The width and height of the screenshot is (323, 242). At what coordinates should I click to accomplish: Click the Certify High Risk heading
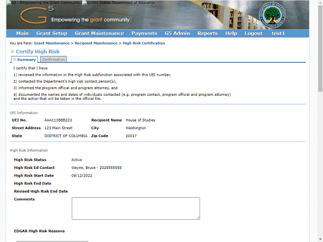click(38, 51)
